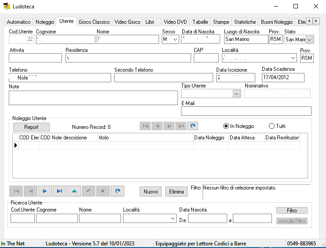Click the E-Mail input field
The height and width of the screenshot is (248, 326).
pyautogui.click(x=246, y=111)
